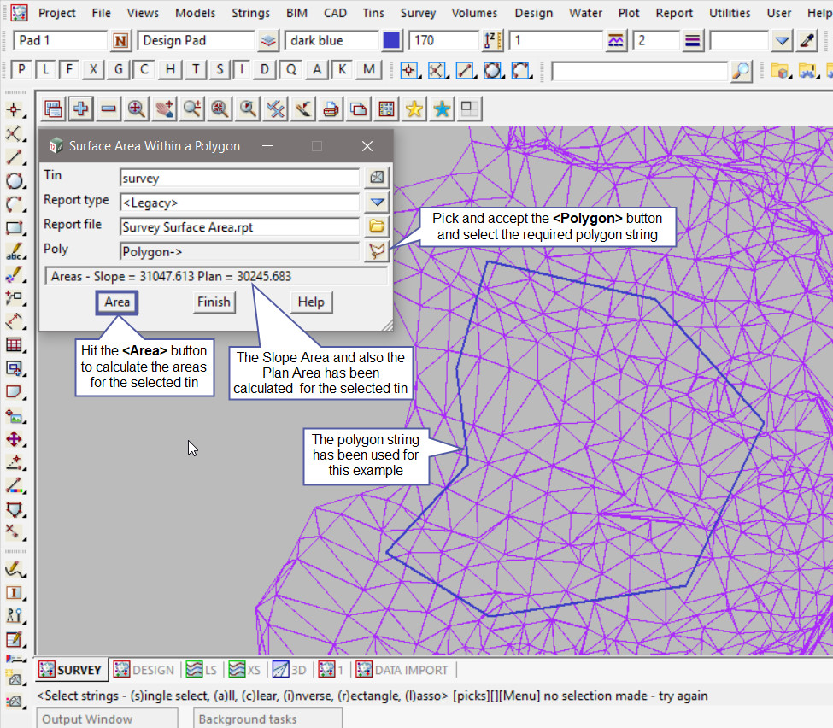Open the Report type dropdown arrow

[x=377, y=203]
